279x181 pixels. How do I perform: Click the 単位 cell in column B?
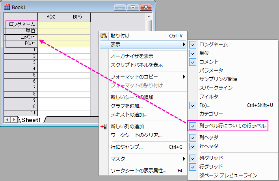[77, 31]
